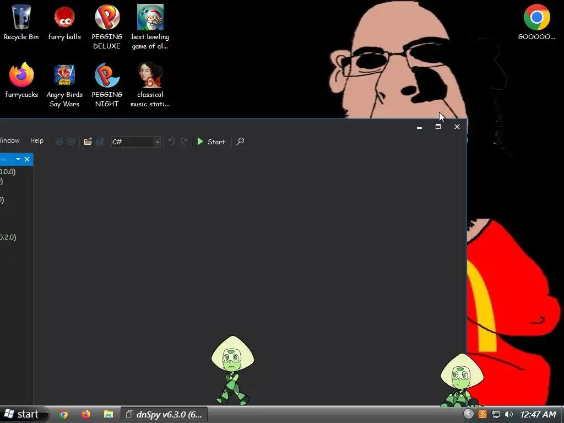Click the orange Java tray icon
The height and width of the screenshot is (423, 564).
[482, 414]
